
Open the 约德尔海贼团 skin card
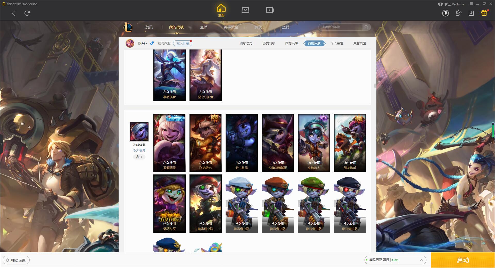(278, 143)
